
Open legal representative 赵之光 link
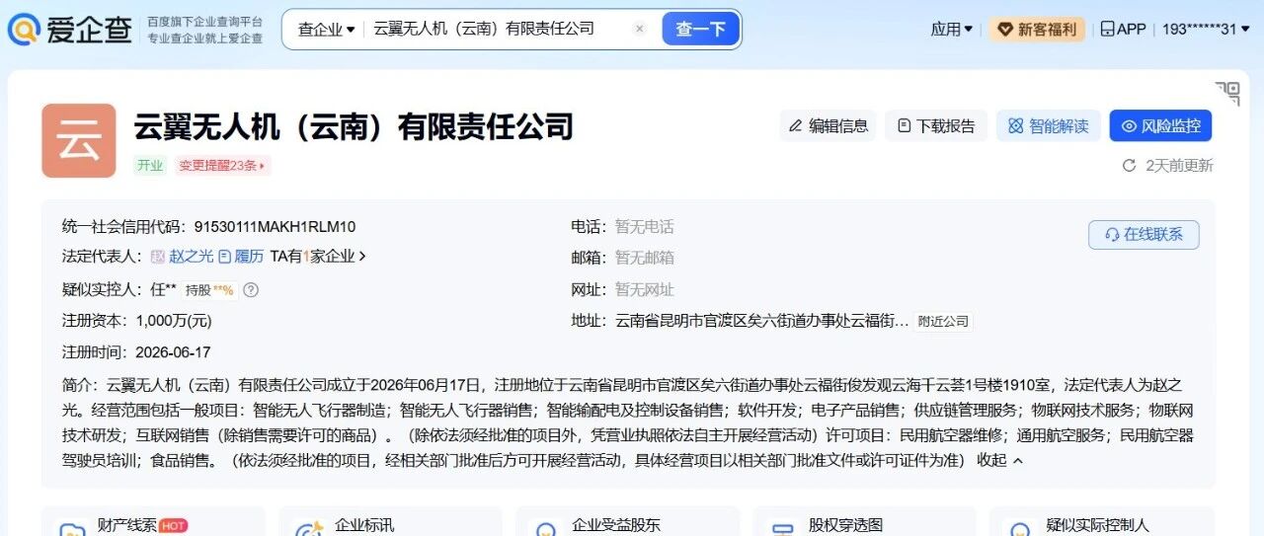(191, 257)
